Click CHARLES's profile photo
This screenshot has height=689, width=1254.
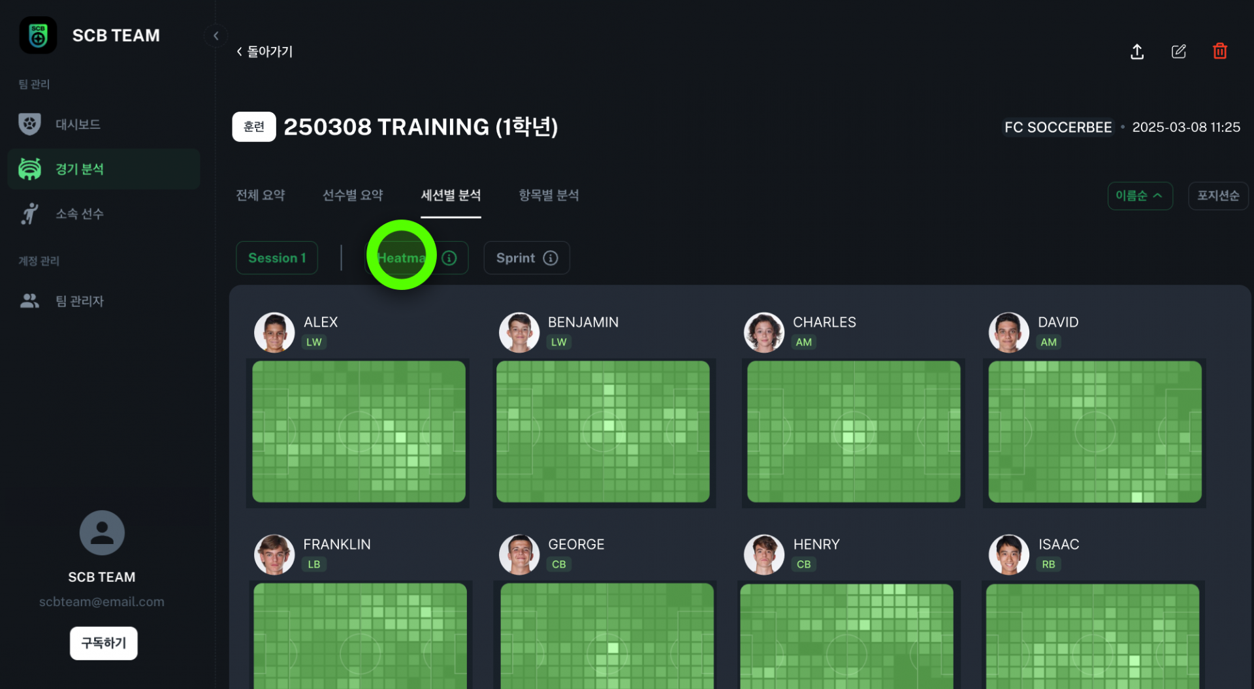tap(764, 332)
